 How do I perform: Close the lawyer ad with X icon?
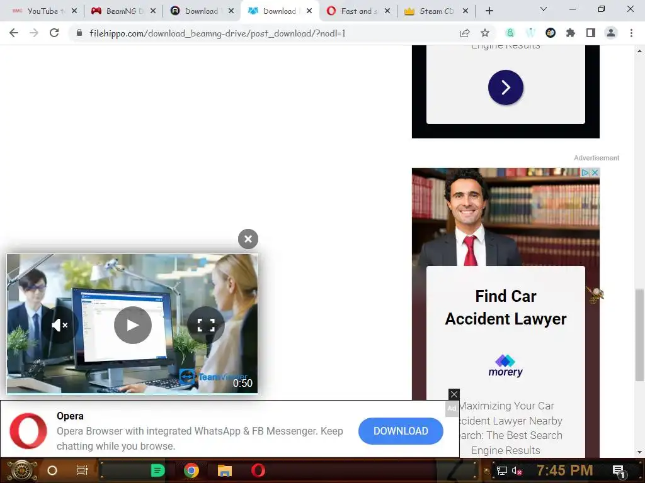[x=595, y=173]
